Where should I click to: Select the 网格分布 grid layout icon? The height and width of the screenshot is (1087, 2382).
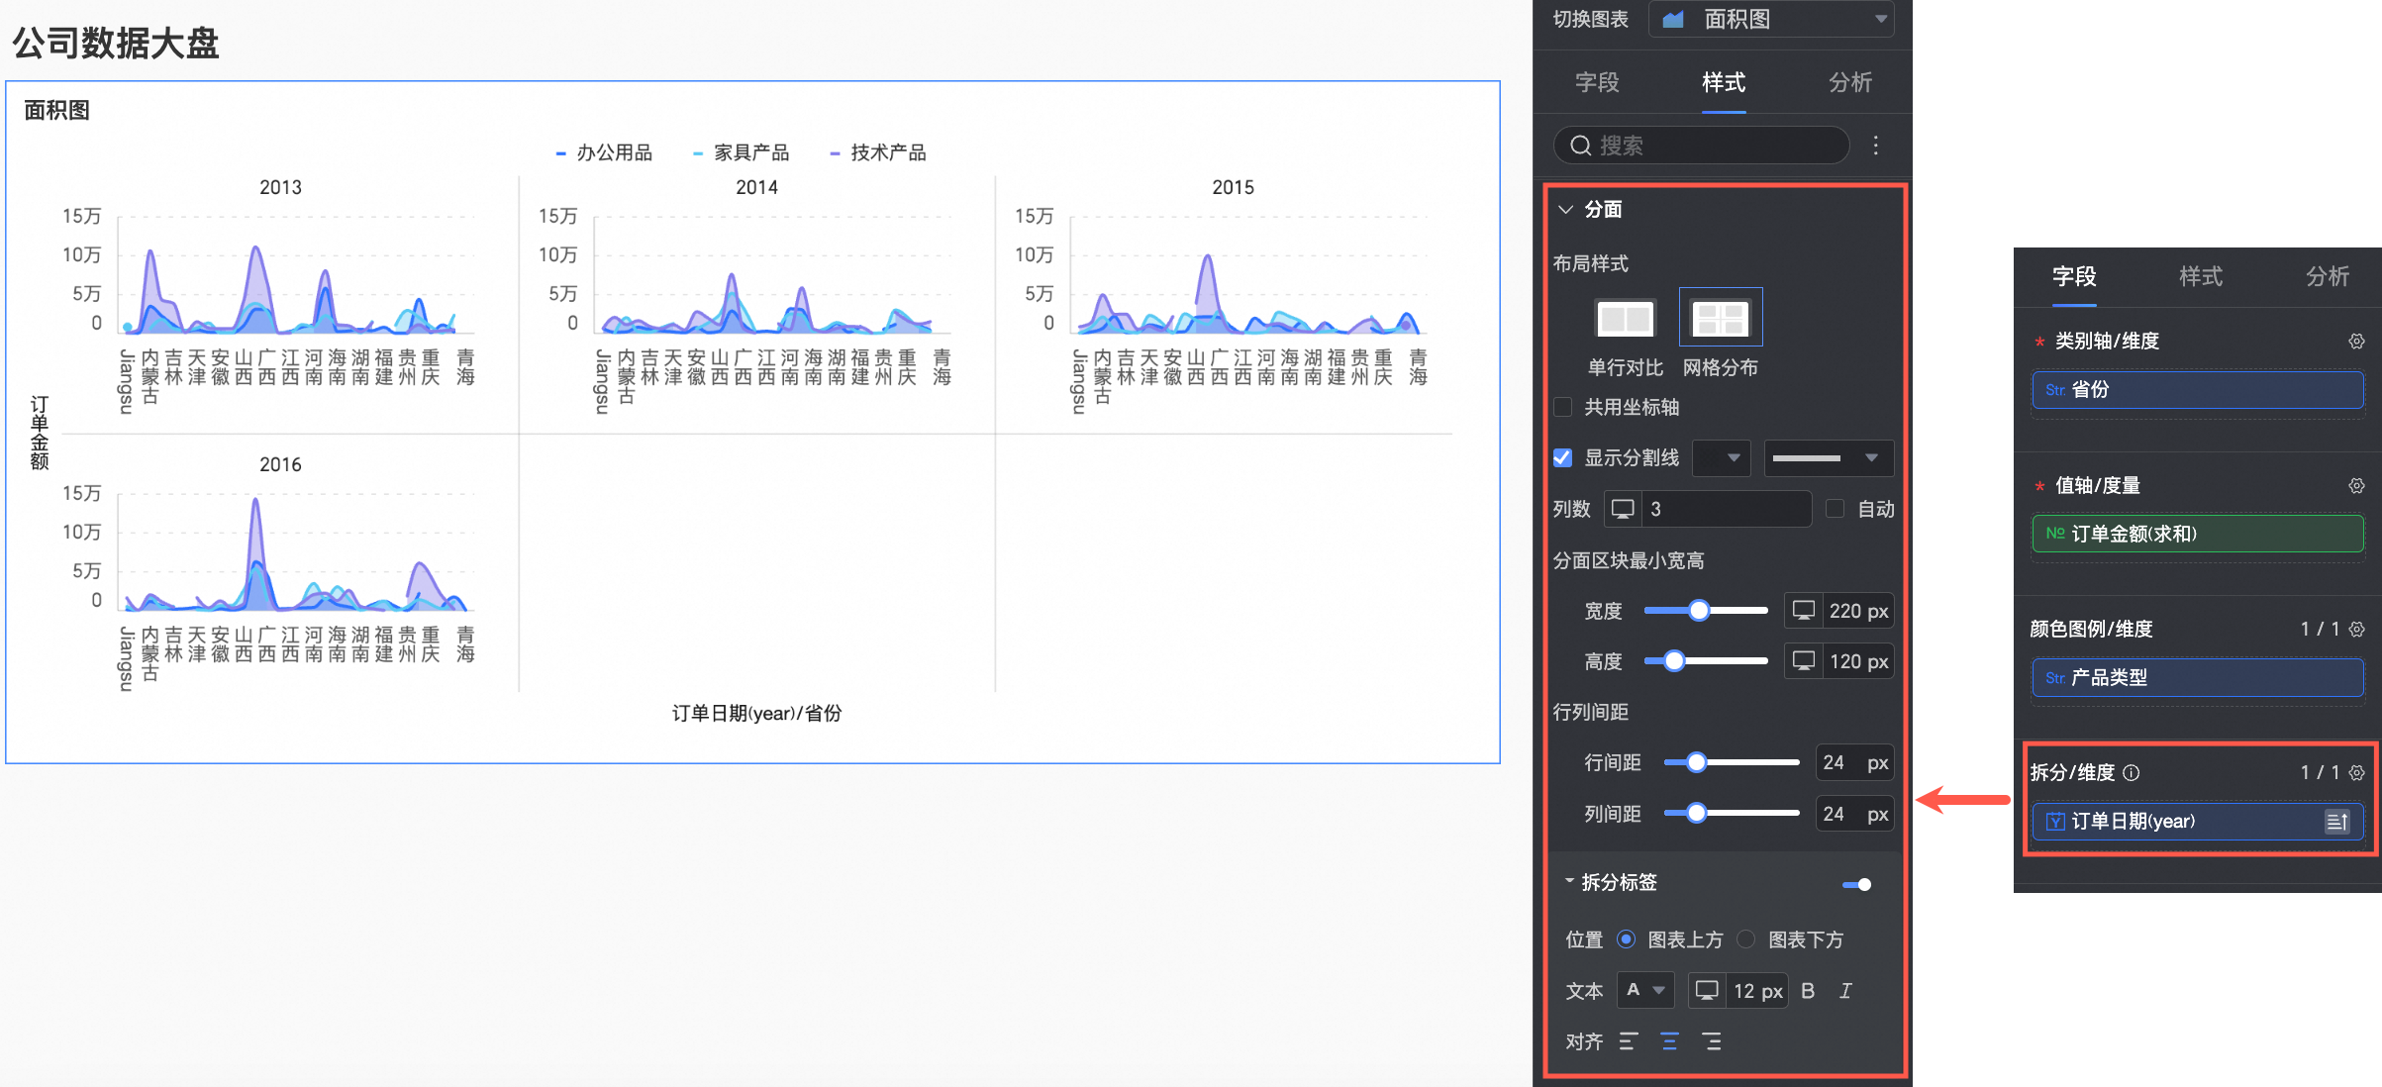tap(1720, 319)
